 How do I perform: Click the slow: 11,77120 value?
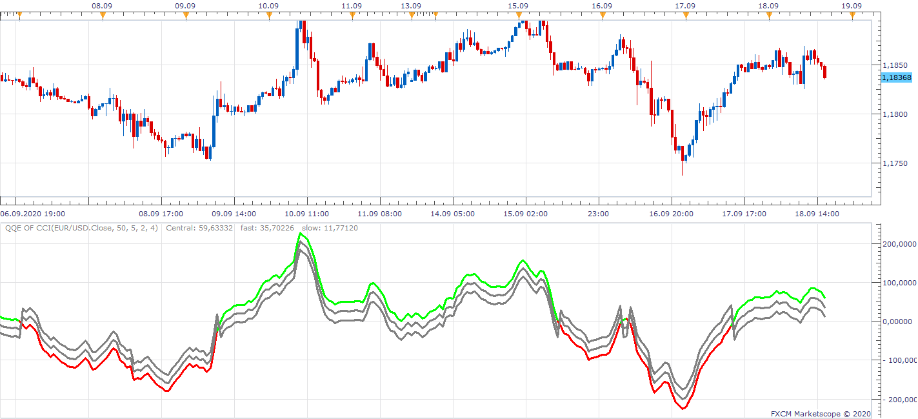click(x=330, y=228)
